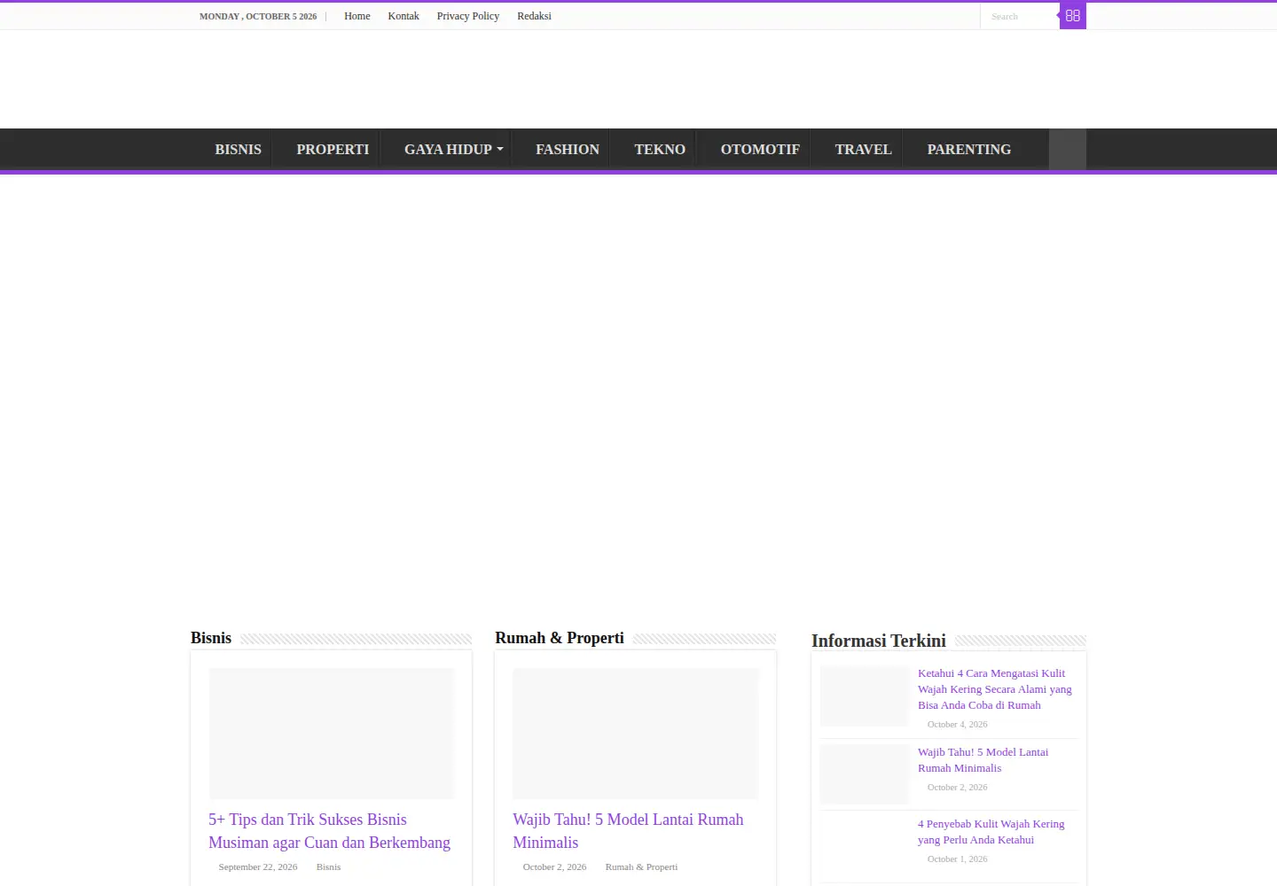Open sidebar article Ketahui 4 Cara Mengatasi Kulit
The image size is (1277, 886).
pos(995,689)
